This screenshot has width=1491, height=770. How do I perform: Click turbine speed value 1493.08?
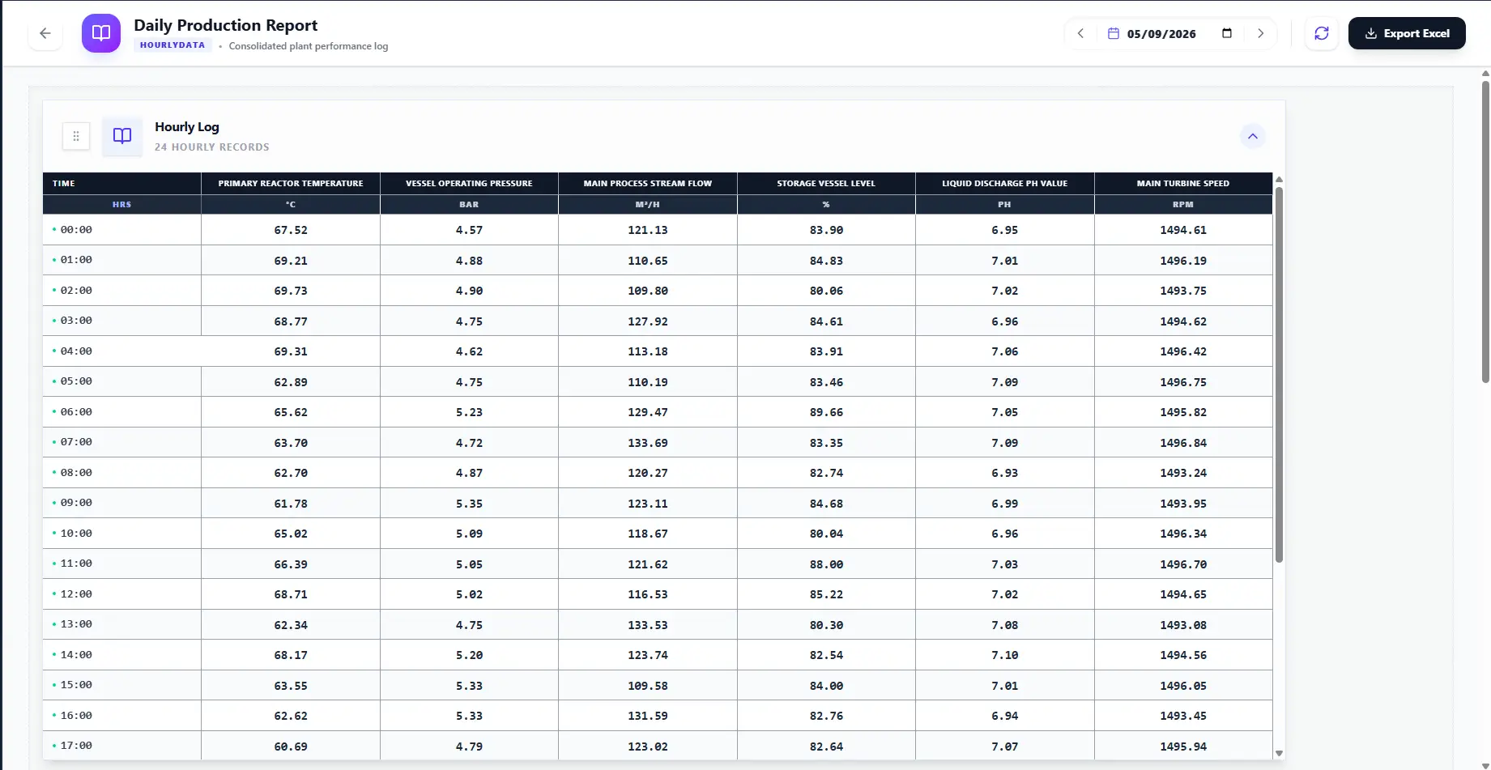click(1183, 625)
